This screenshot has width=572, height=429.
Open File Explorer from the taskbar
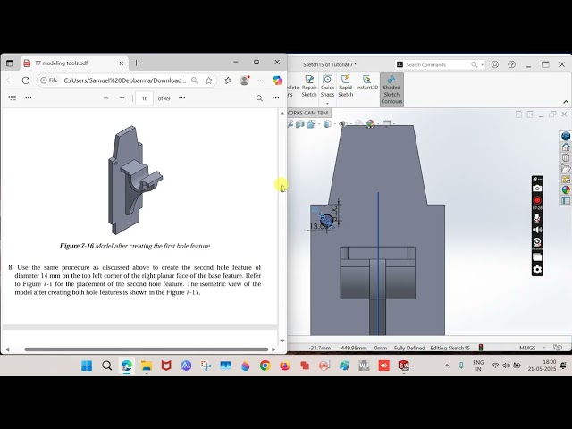(x=147, y=366)
